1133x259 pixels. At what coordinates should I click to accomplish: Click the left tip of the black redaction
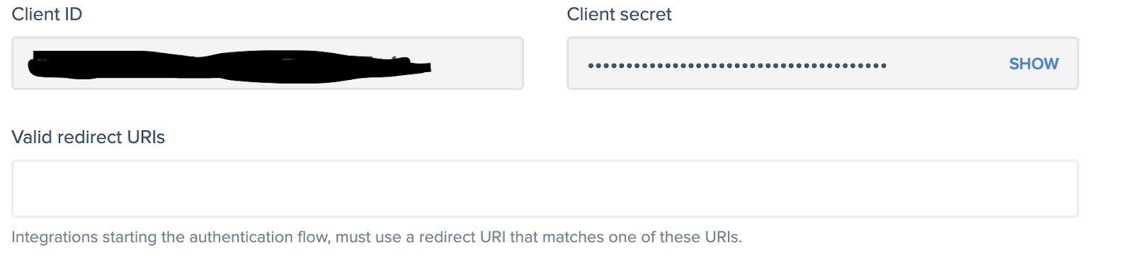point(32,67)
